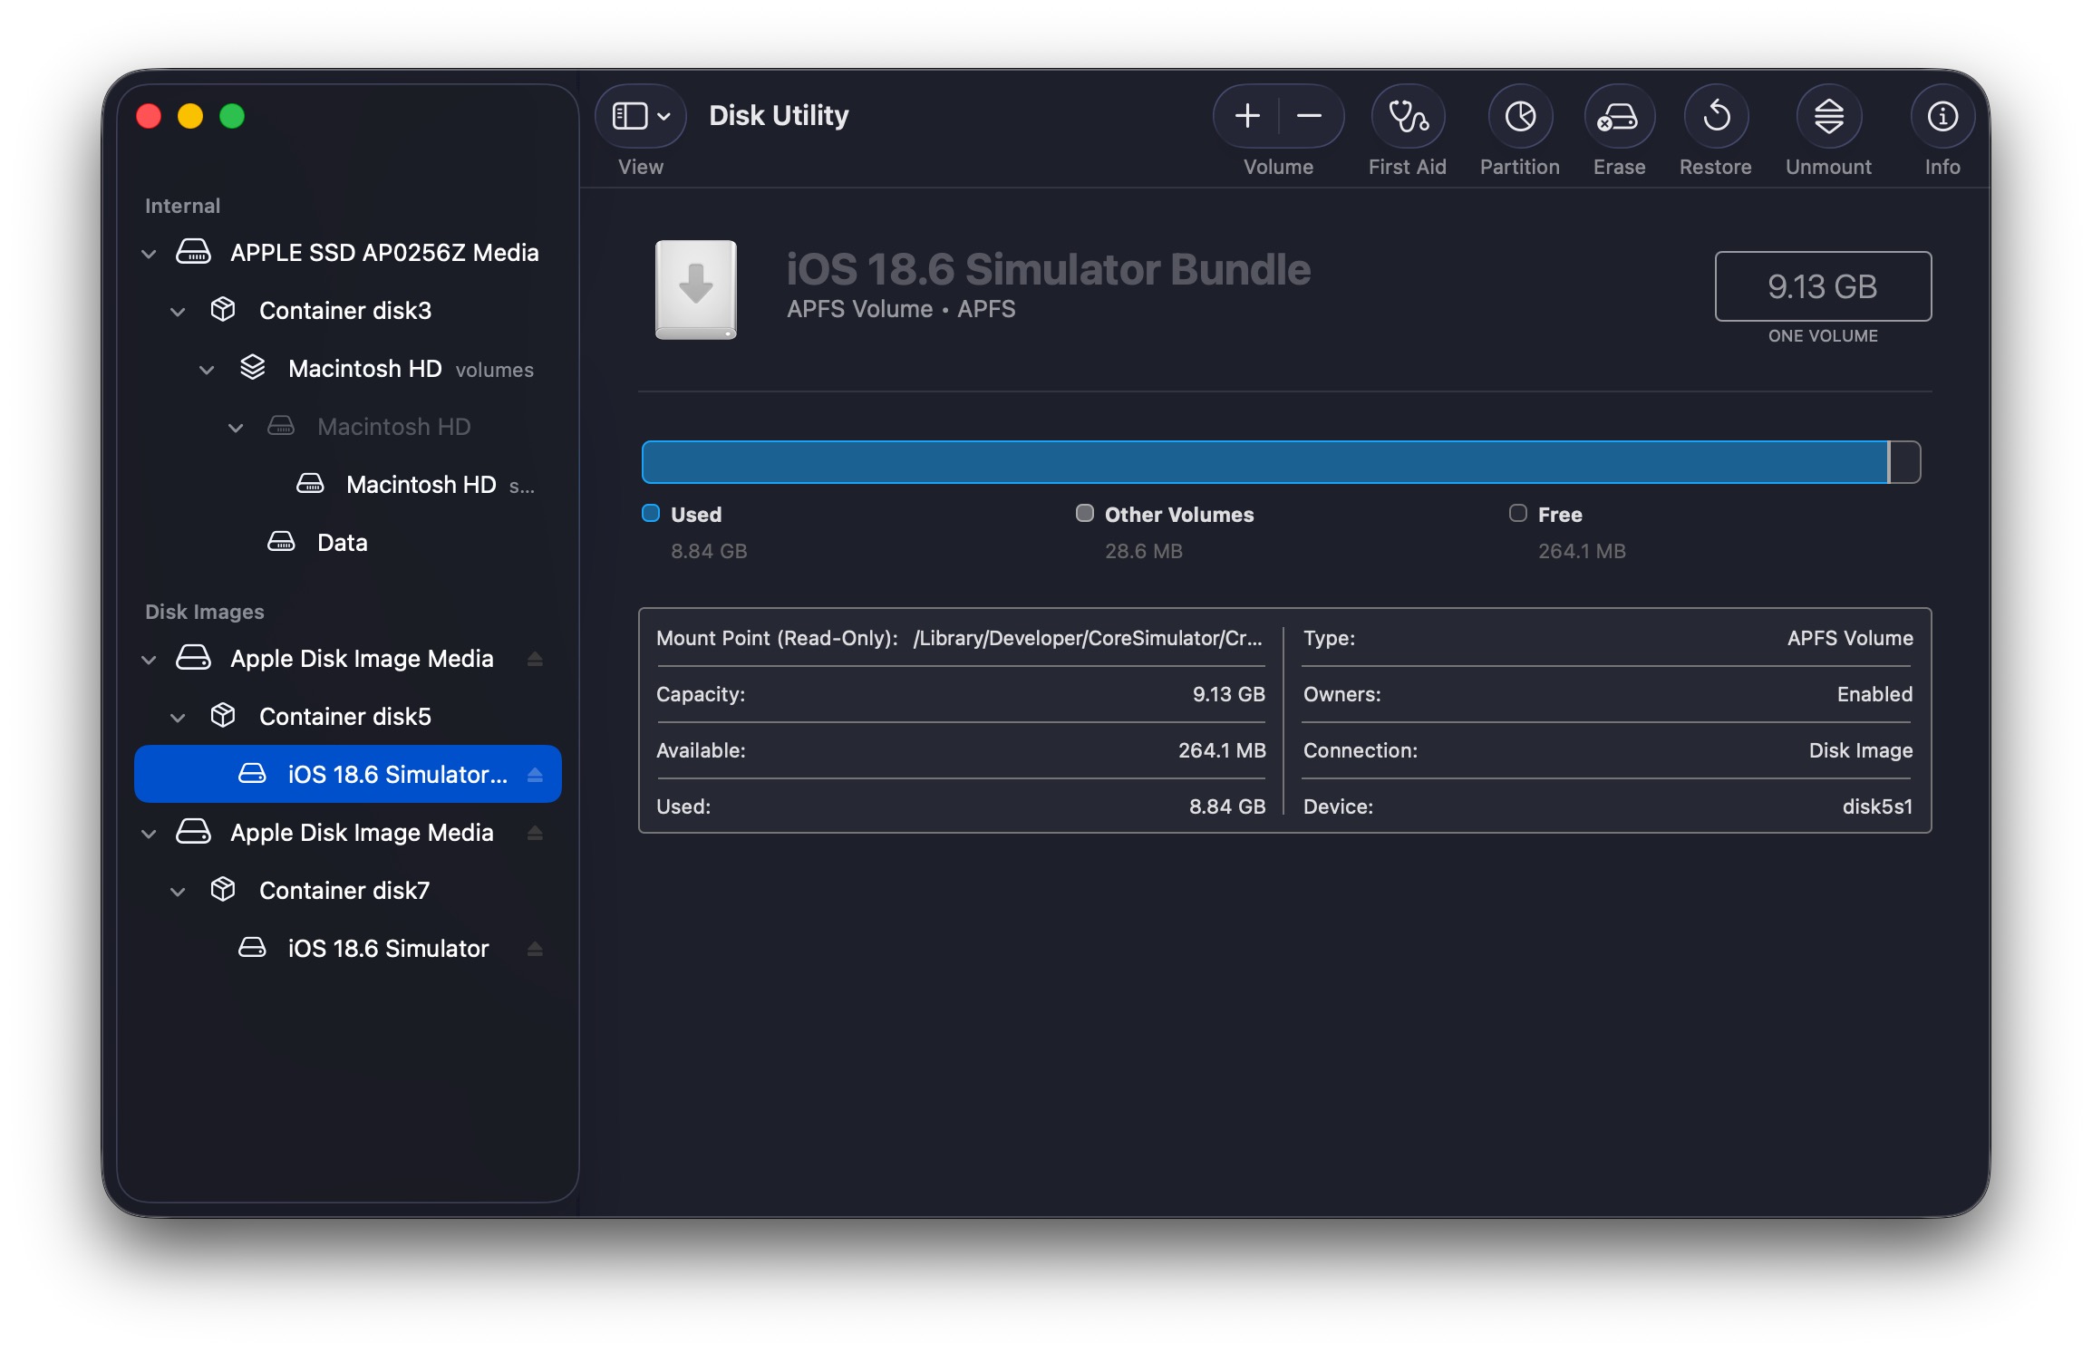The height and width of the screenshot is (1352, 2092).
Task: Unmount the selected volume
Action: point(1829,116)
